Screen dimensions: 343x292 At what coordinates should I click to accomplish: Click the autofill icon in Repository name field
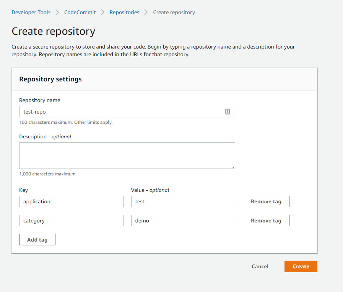(x=227, y=112)
